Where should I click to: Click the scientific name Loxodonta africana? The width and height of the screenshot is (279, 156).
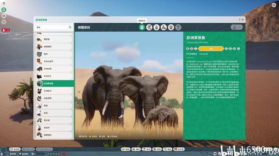tap(197, 42)
